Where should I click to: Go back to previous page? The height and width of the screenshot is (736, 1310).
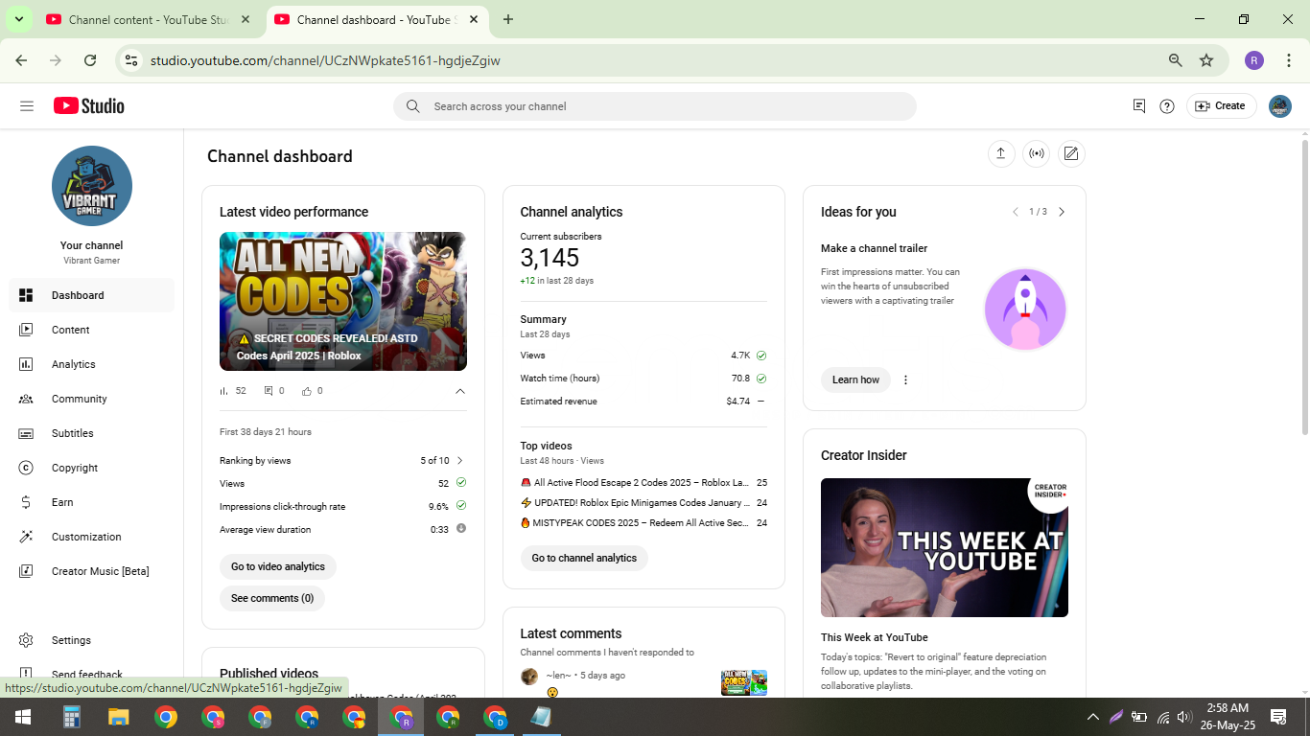point(21,60)
